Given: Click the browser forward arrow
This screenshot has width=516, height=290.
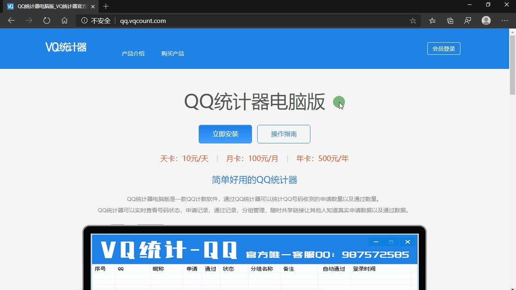Looking at the screenshot, I should click(29, 21).
